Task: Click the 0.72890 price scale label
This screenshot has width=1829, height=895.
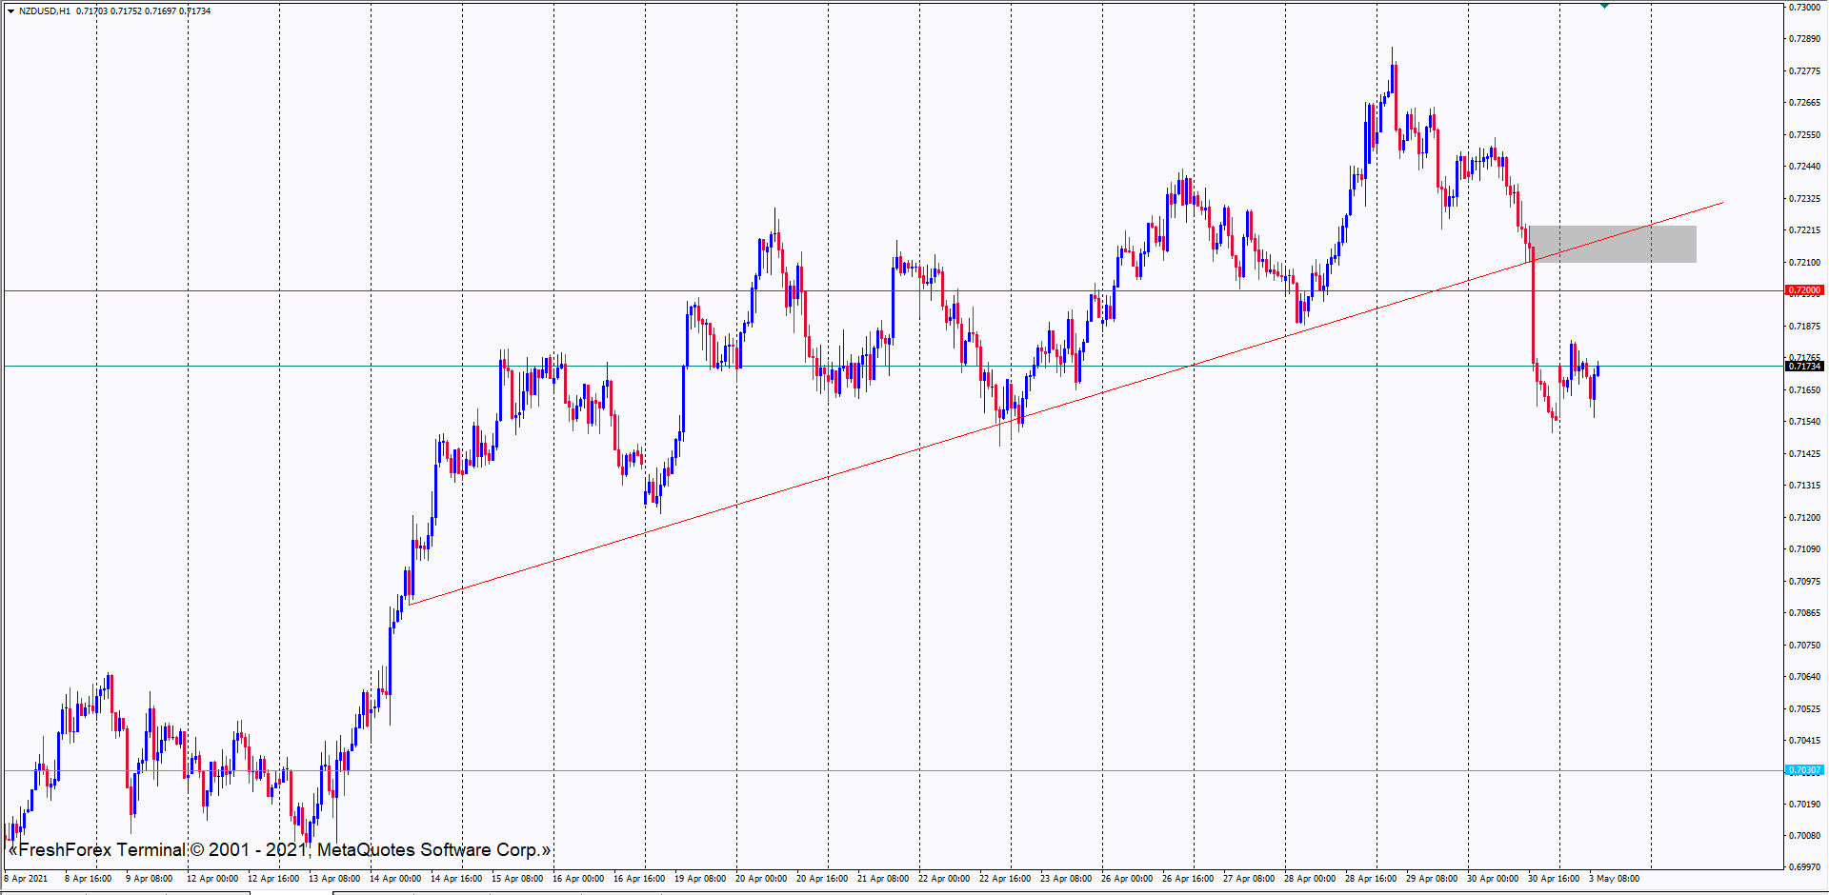Action: click(1805, 39)
